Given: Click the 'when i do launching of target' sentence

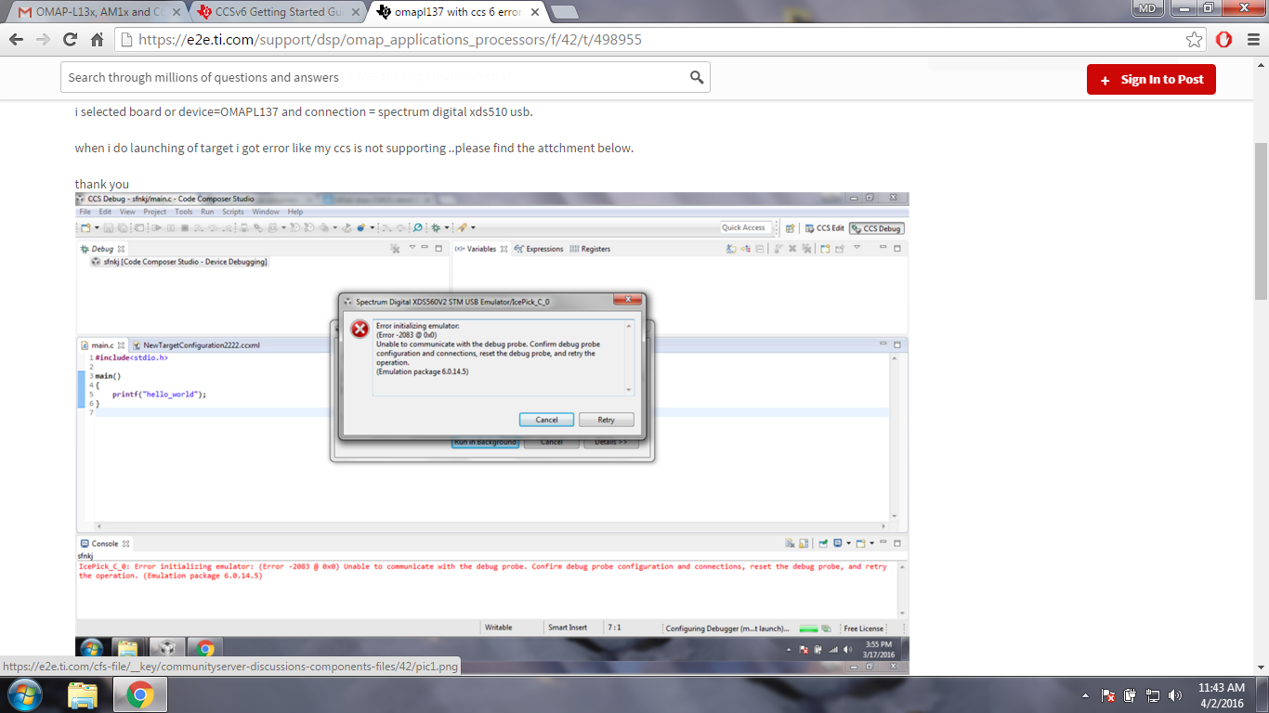Looking at the screenshot, I should 354,148.
